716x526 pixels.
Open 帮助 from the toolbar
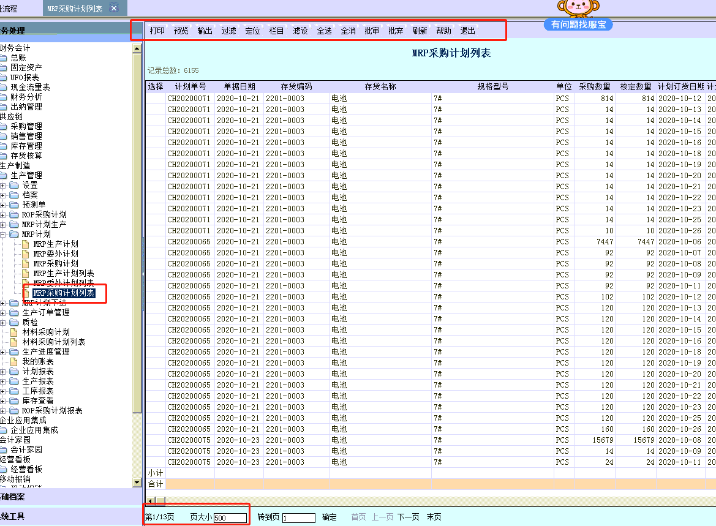click(443, 31)
